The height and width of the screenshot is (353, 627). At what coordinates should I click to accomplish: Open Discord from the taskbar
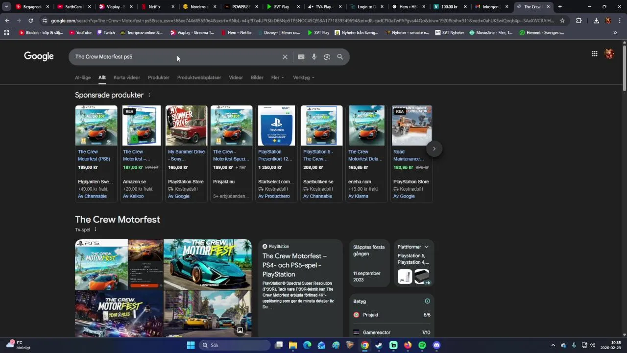point(436,345)
